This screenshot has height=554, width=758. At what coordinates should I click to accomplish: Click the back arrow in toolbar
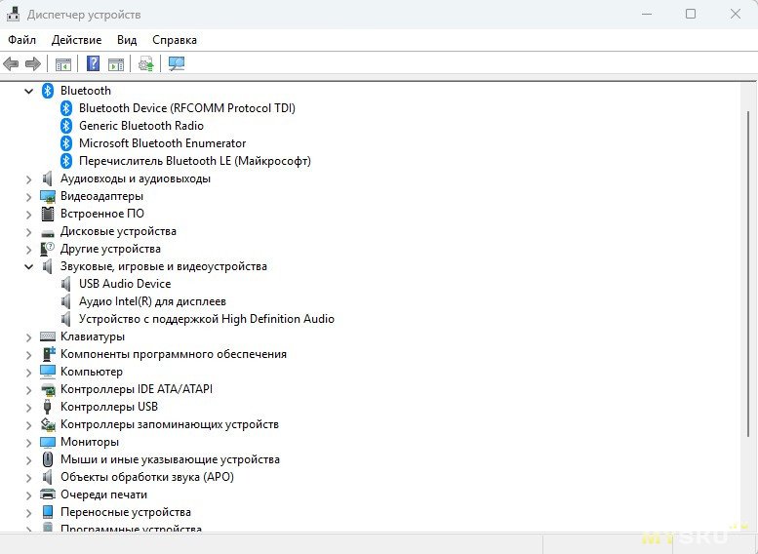point(12,64)
